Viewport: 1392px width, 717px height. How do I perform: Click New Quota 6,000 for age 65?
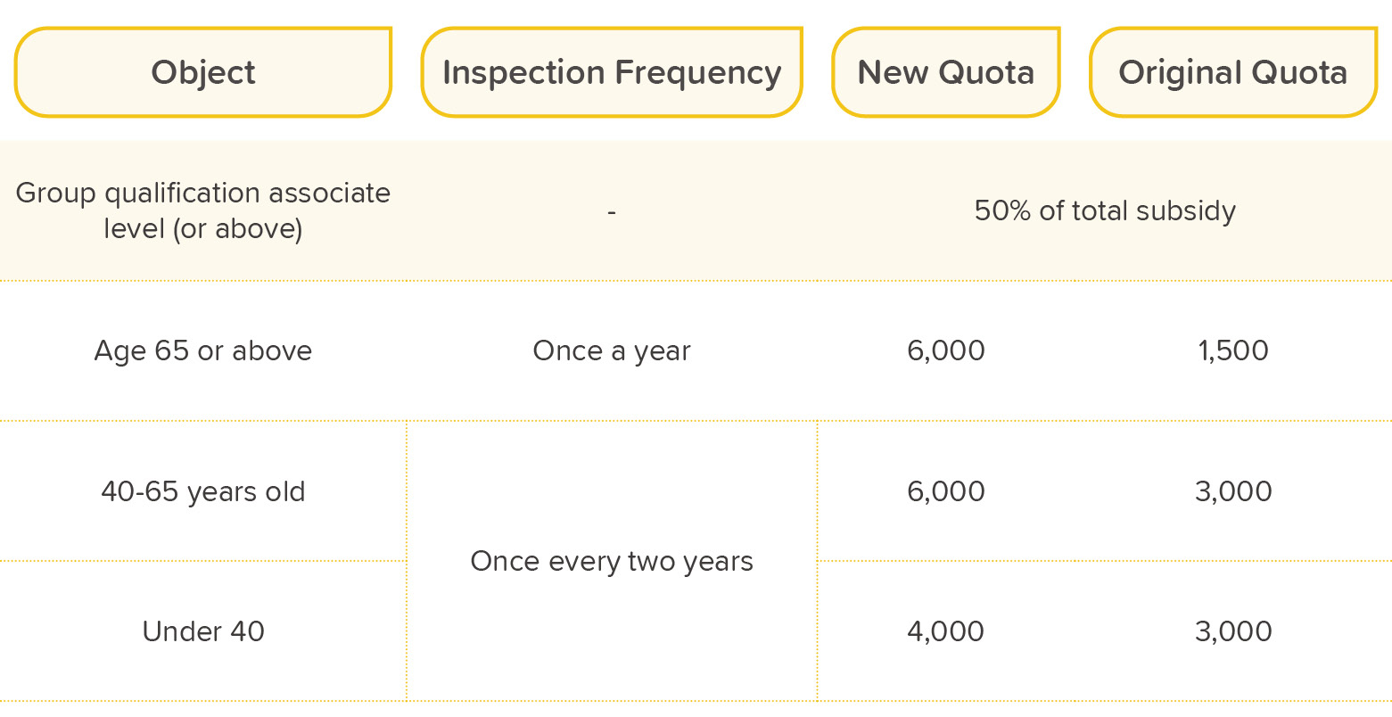[946, 350]
